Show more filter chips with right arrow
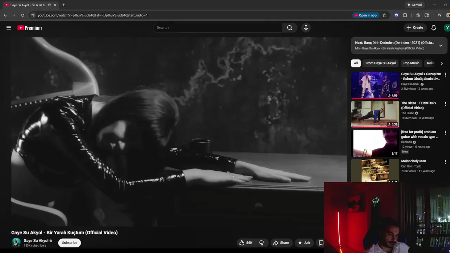The image size is (450, 253). pyautogui.click(x=442, y=64)
